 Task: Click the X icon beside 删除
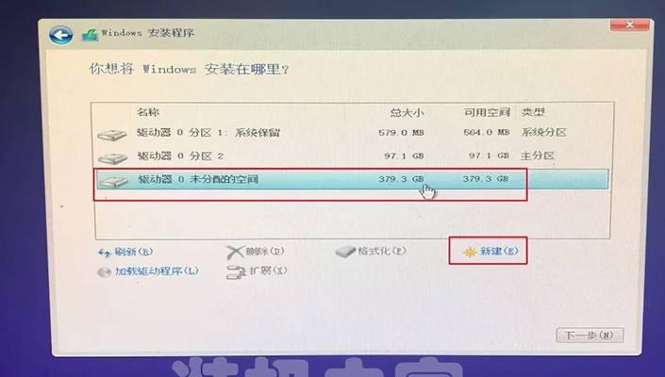coord(235,253)
